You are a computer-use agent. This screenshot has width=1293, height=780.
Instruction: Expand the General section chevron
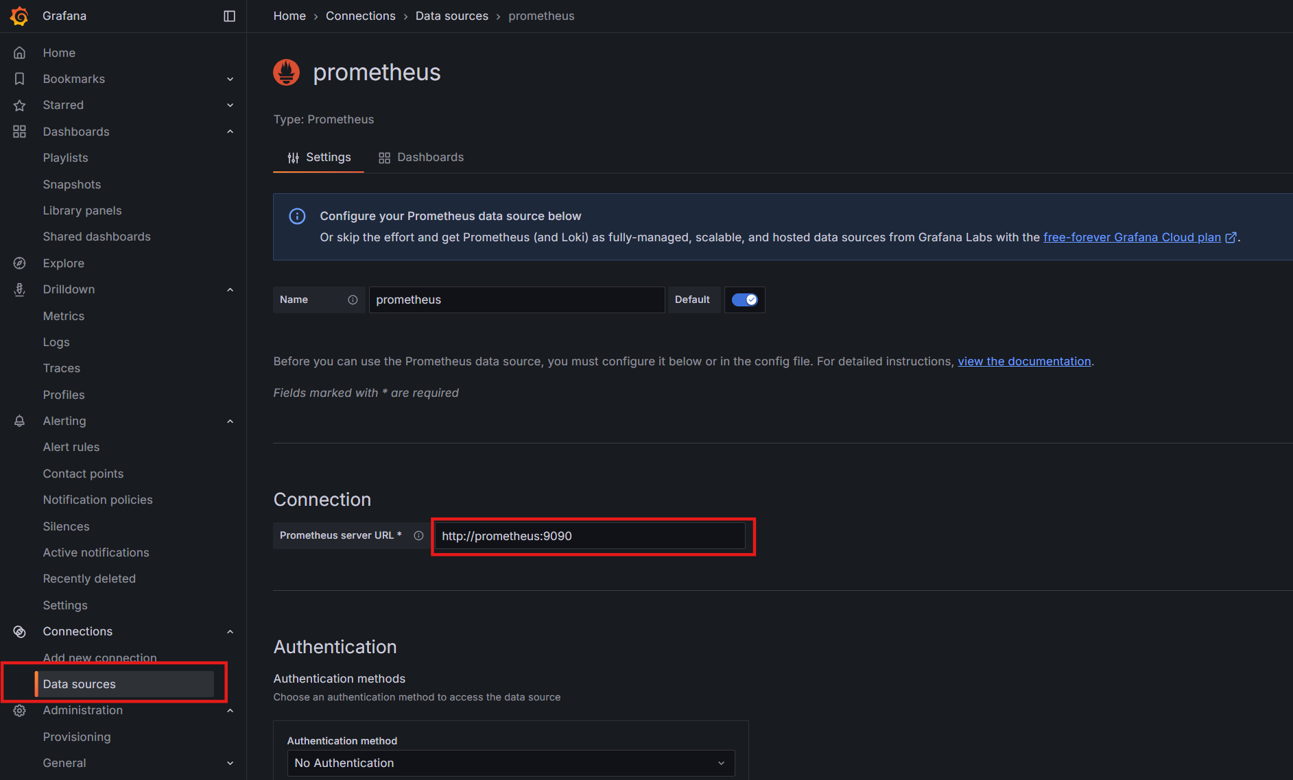point(230,763)
